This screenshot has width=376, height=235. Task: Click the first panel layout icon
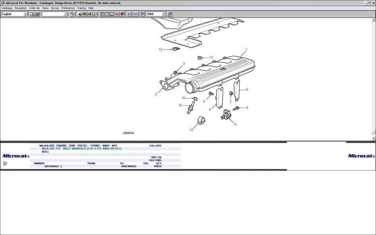click(x=102, y=14)
